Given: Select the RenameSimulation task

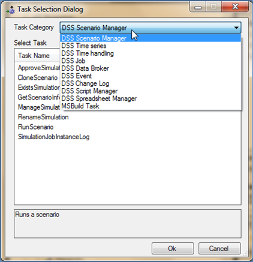Looking at the screenshot, I should tap(43, 117).
